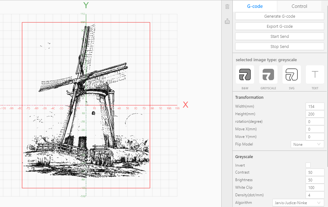Toggle the Invert checkbox
The height and width of the screenshot is (207, 328).
pos(308,165)
